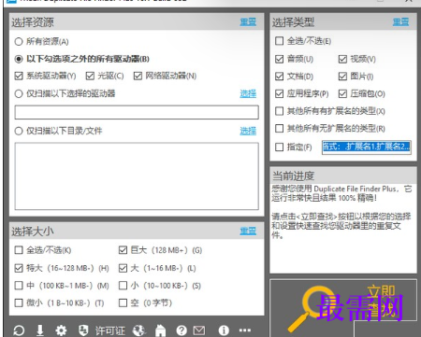Click the specified extensions input field
The height and width of the screenshot is (337, 421).
(x=367, y=147)
